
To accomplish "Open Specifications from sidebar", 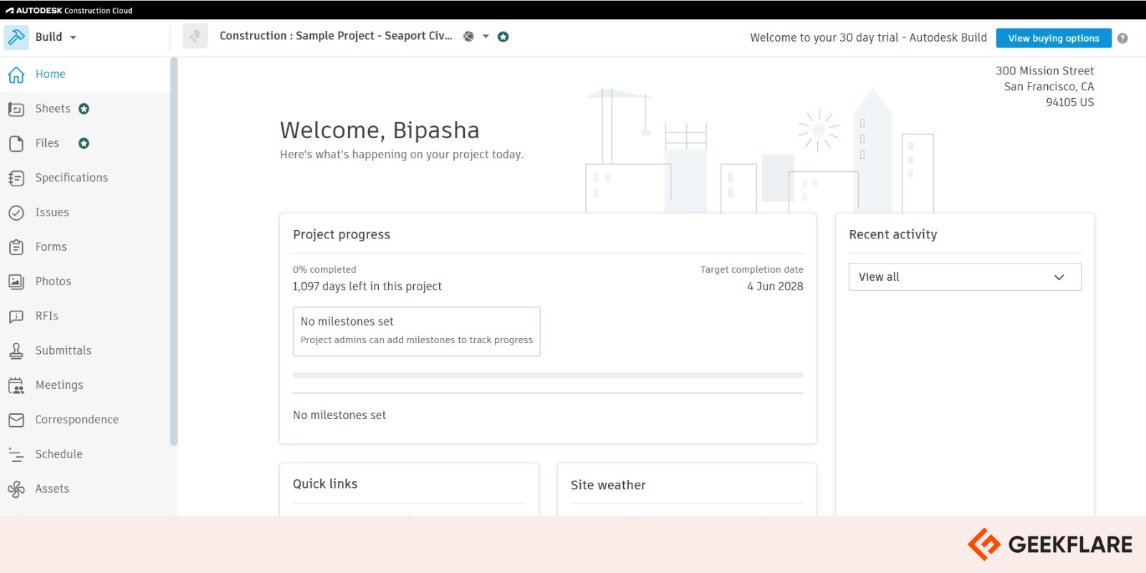I will [x=71, y=178].
